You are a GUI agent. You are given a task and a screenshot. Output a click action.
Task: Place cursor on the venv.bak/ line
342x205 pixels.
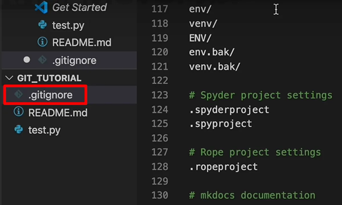[x=215, y=67]
